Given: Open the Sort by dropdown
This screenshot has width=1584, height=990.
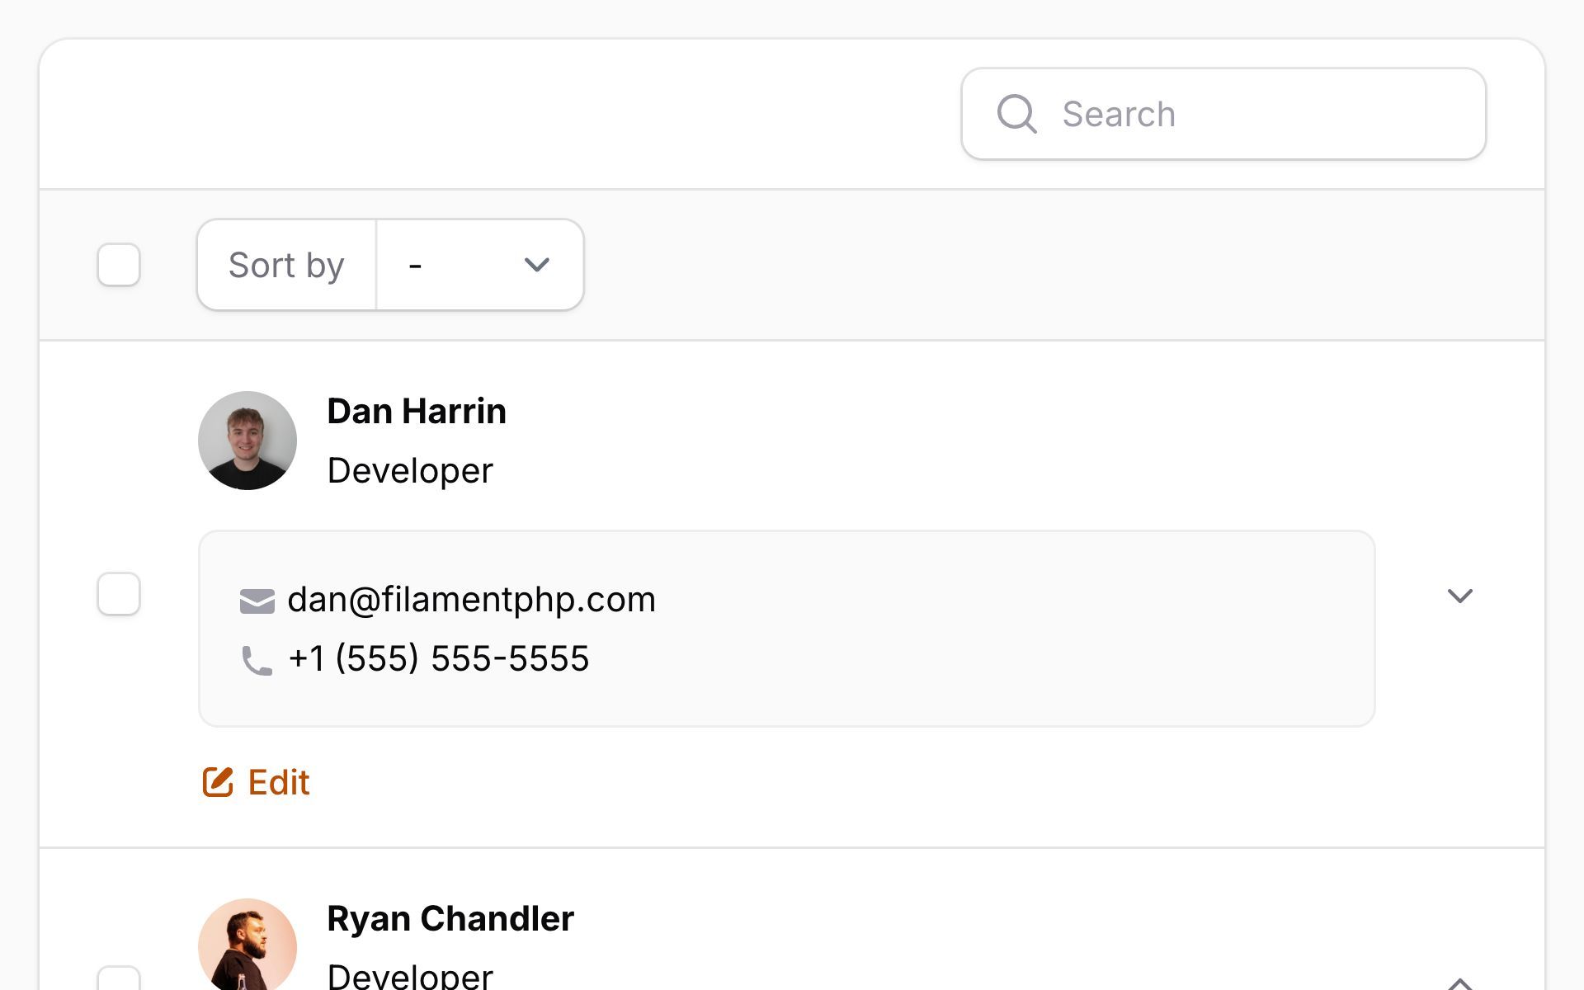Looking at the screenshot, I should click(480, 265).
